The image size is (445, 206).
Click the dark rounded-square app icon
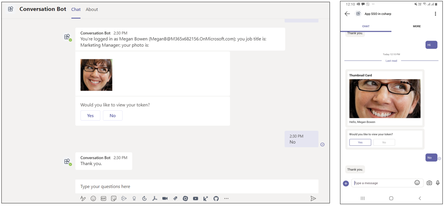185,198
